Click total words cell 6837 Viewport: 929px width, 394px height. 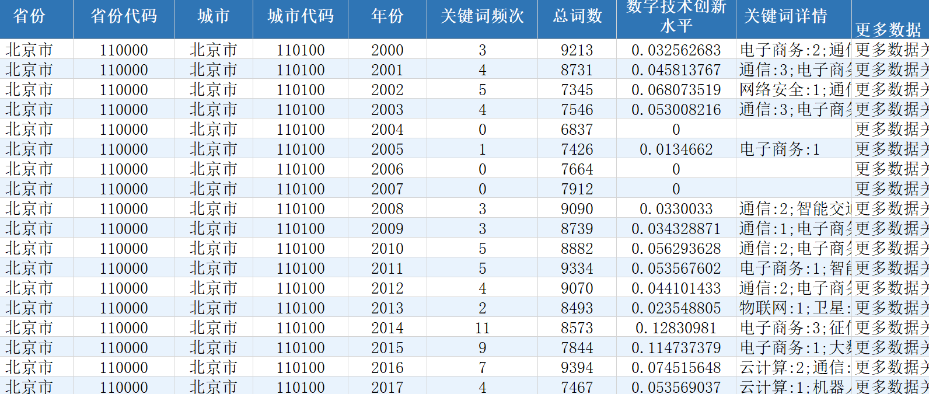coord(577,130)
